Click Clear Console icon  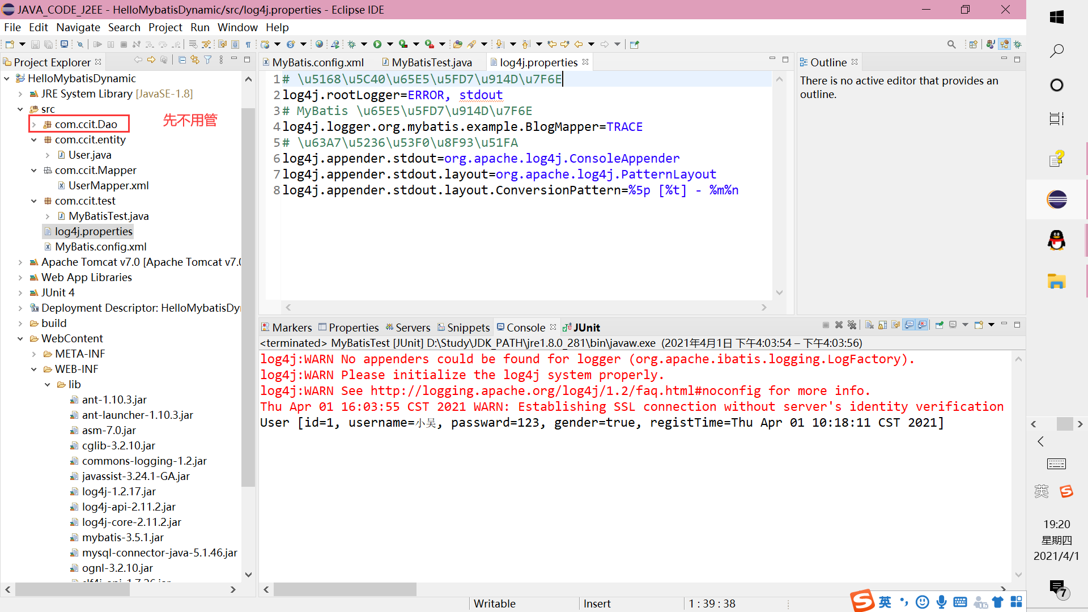(869, 325)
